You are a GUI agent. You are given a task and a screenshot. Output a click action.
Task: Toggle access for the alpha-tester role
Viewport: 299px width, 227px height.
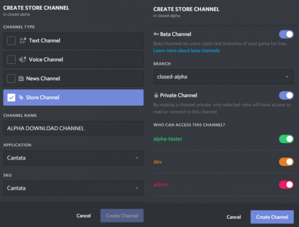286,139
